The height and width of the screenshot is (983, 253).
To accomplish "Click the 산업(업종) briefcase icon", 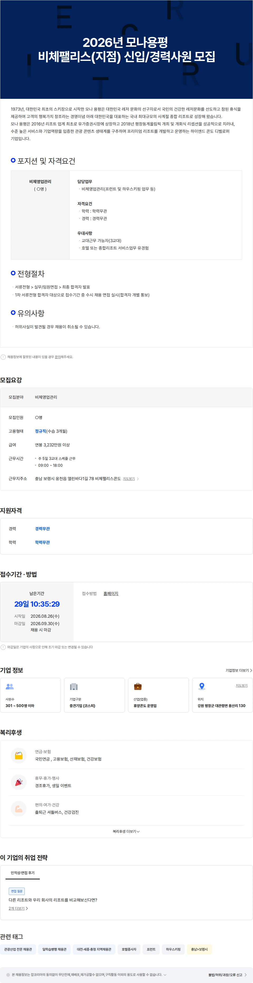I will coord(138,687).
